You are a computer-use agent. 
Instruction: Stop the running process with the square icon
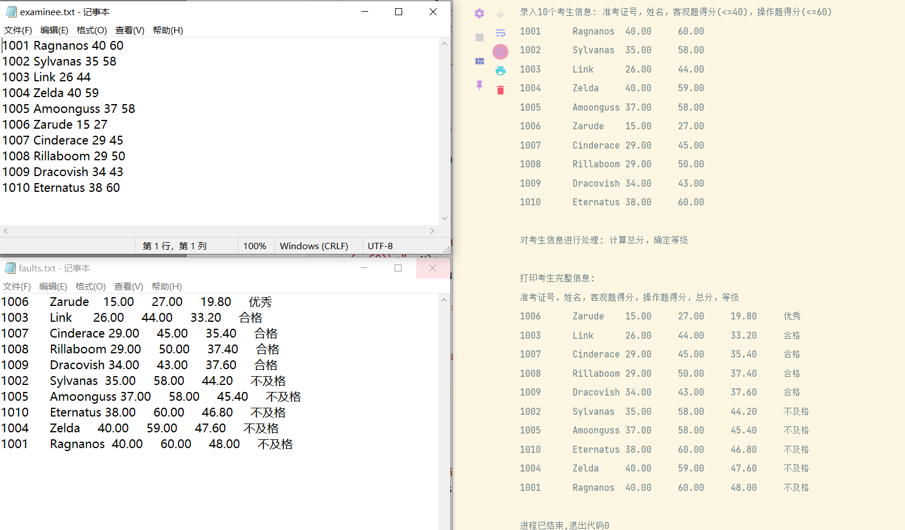click(x=479, y=37)
